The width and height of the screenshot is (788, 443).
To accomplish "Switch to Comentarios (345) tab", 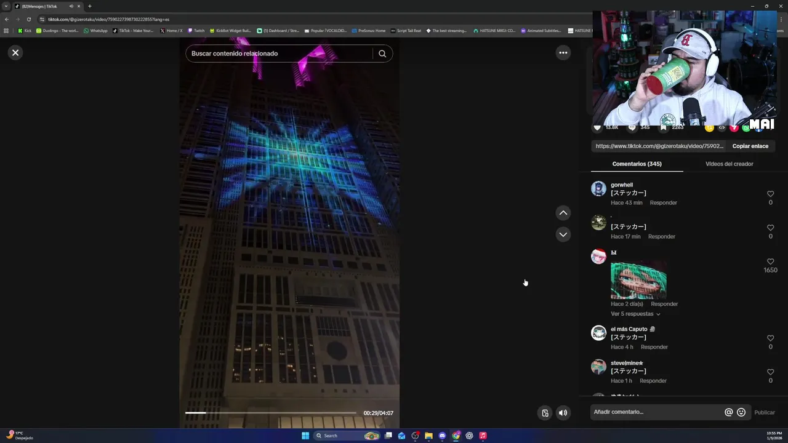I will [637, 164].
